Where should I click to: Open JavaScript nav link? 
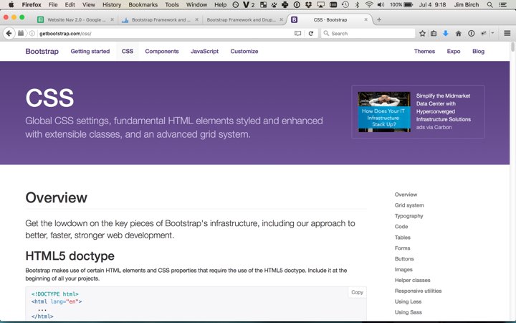pos(204,52)
